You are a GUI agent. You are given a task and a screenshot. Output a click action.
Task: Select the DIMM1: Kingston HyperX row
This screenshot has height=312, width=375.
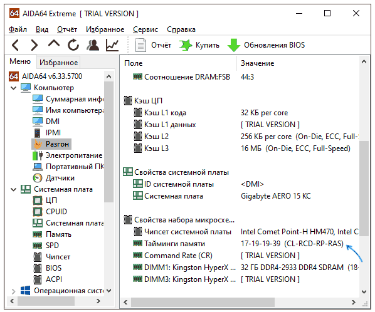[240, 268]
